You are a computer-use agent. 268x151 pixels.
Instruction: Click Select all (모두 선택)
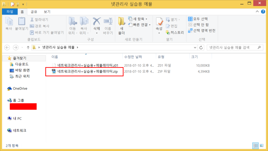click(x=198, y=19)
